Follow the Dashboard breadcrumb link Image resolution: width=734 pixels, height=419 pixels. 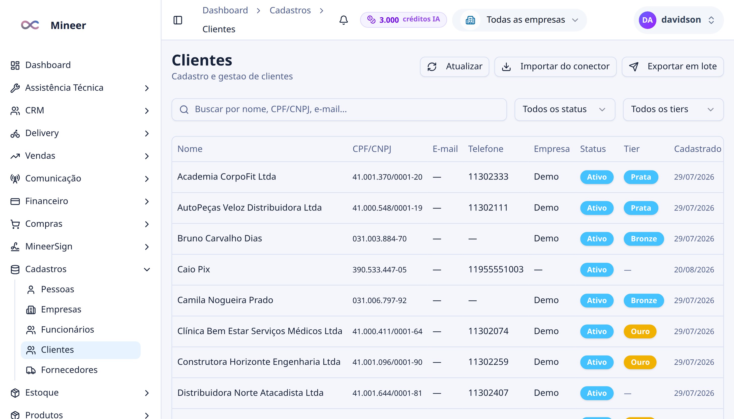225,10
